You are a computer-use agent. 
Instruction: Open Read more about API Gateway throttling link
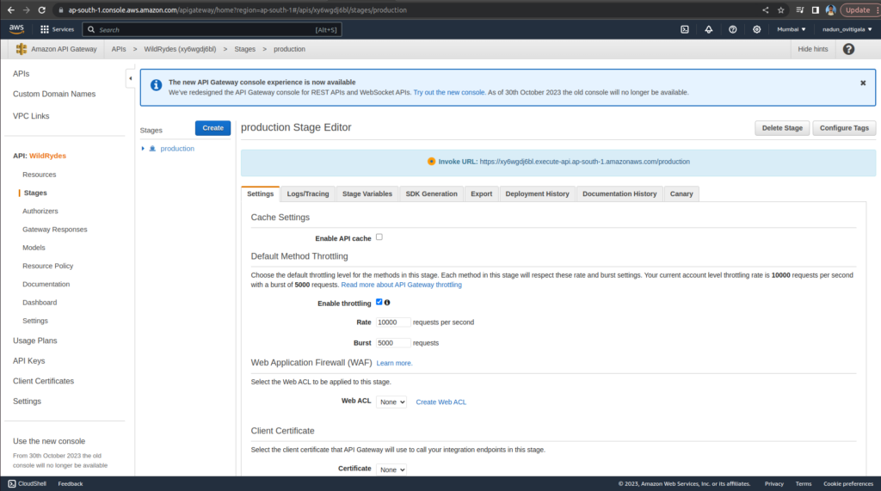[401, 285]
